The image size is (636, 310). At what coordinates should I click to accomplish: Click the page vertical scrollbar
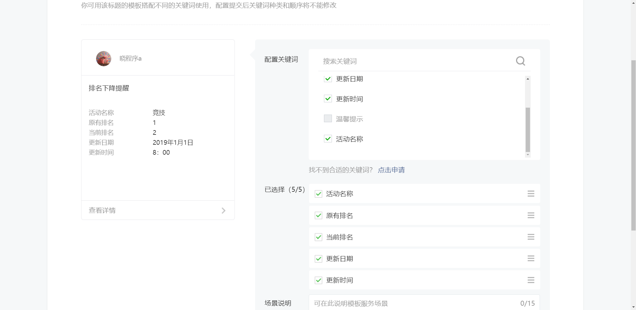coord(633,145)
